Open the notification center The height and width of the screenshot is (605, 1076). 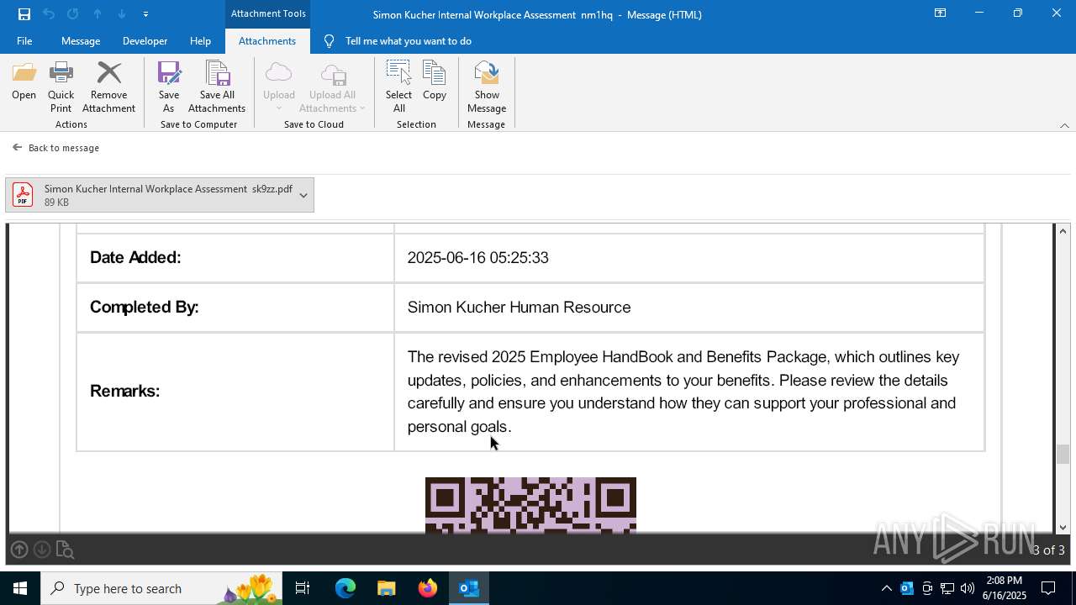click(1048, 588)
